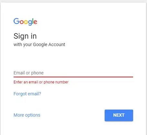Click the red underline of email field
The image size is (147, 135).
click(x=73, y=77)
